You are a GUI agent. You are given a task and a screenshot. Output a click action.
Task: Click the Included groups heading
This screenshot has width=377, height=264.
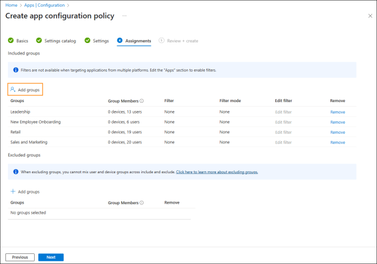pyautogui.click(x=24, y=53)
